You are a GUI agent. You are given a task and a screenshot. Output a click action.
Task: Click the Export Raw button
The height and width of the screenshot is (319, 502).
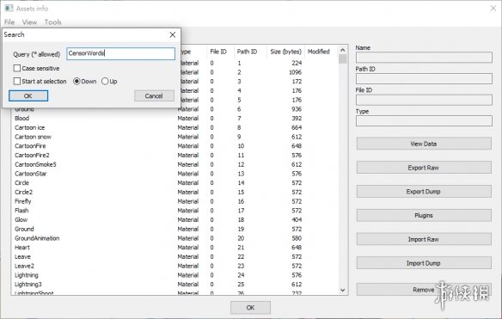(x=424, y=168)
